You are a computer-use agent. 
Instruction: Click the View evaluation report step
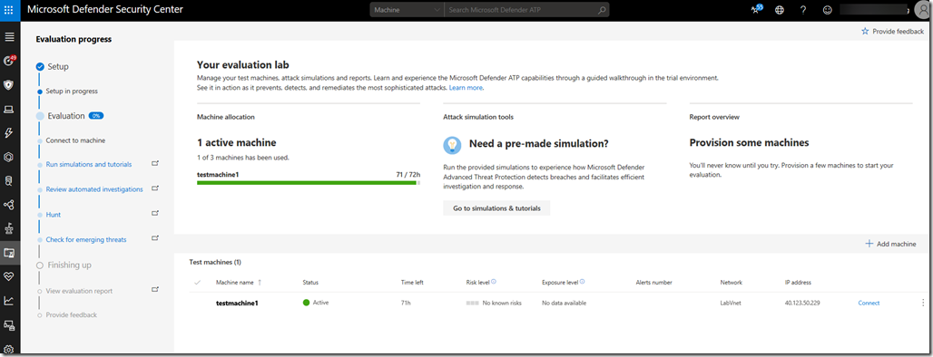click(79, 291)
